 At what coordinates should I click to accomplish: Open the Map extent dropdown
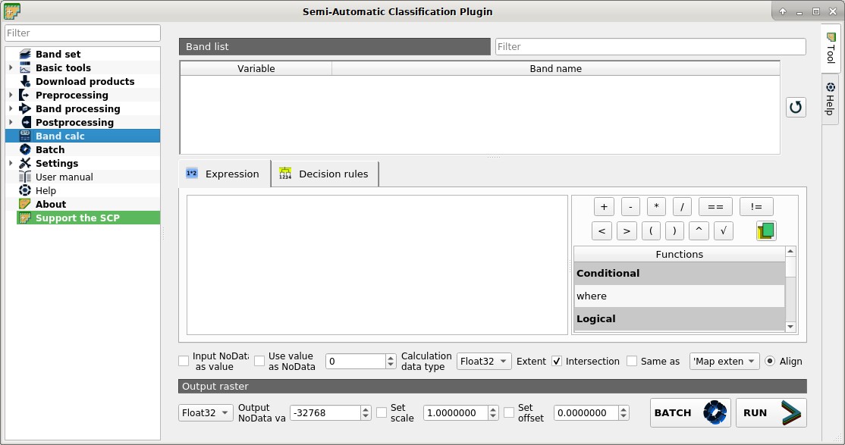724,361
